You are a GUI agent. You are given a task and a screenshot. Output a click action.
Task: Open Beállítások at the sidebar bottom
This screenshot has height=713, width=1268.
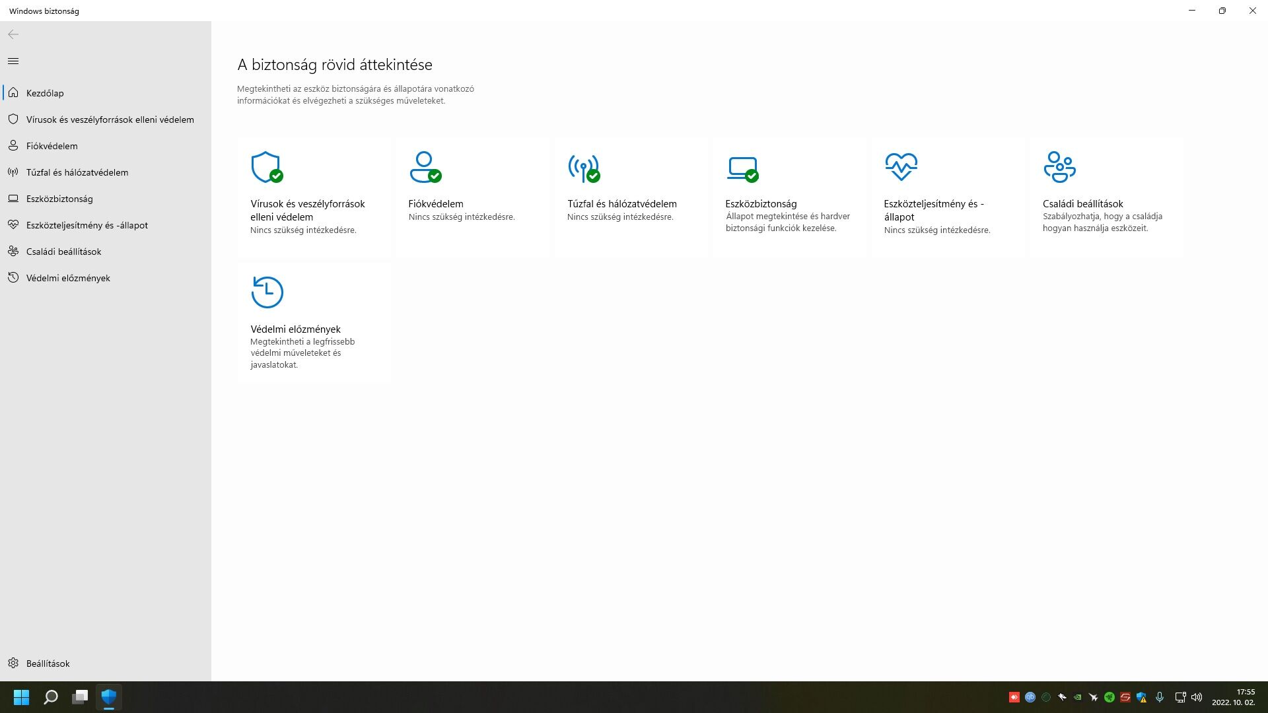pos(106,663)
